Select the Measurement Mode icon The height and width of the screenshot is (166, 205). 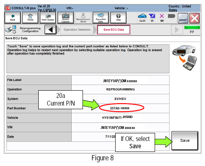83,18
